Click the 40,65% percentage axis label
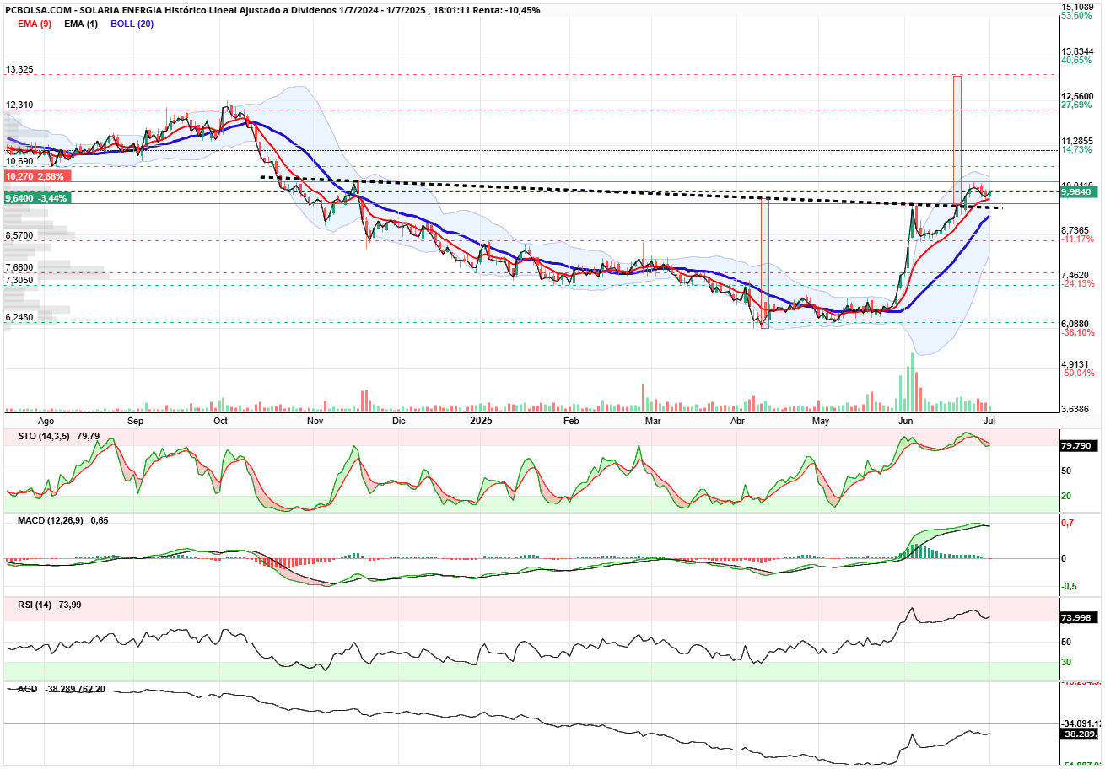The width and height of the screenshot is (1105, 769). [x=1077, y=61]
